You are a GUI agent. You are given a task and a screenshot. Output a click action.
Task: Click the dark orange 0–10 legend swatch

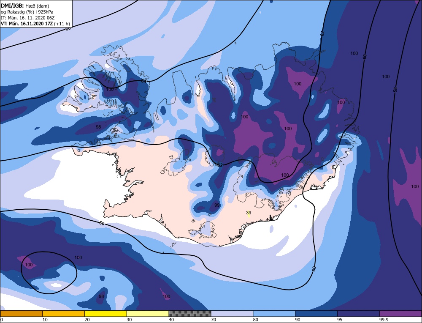pyautogui.click(x=21, y=313)
